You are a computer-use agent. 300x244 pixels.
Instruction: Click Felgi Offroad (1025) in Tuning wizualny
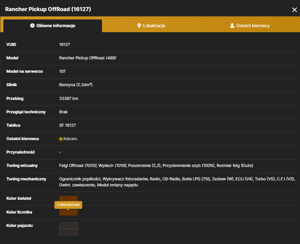78,166
